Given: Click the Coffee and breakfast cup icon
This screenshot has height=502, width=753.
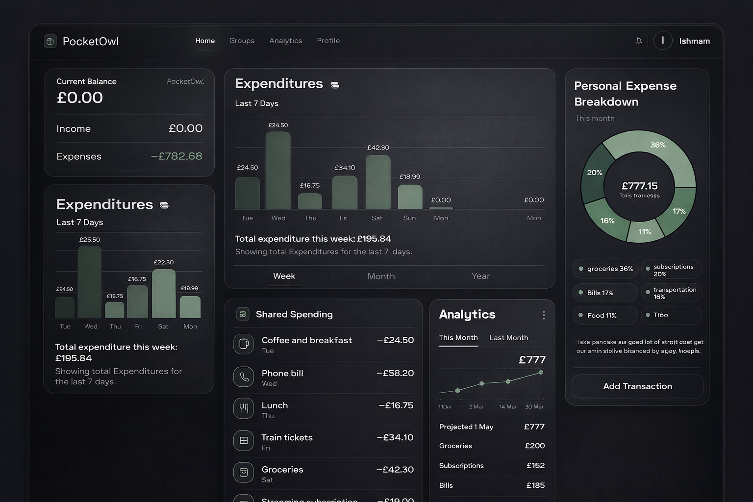Looking at the screenshot, I should 244,344.
